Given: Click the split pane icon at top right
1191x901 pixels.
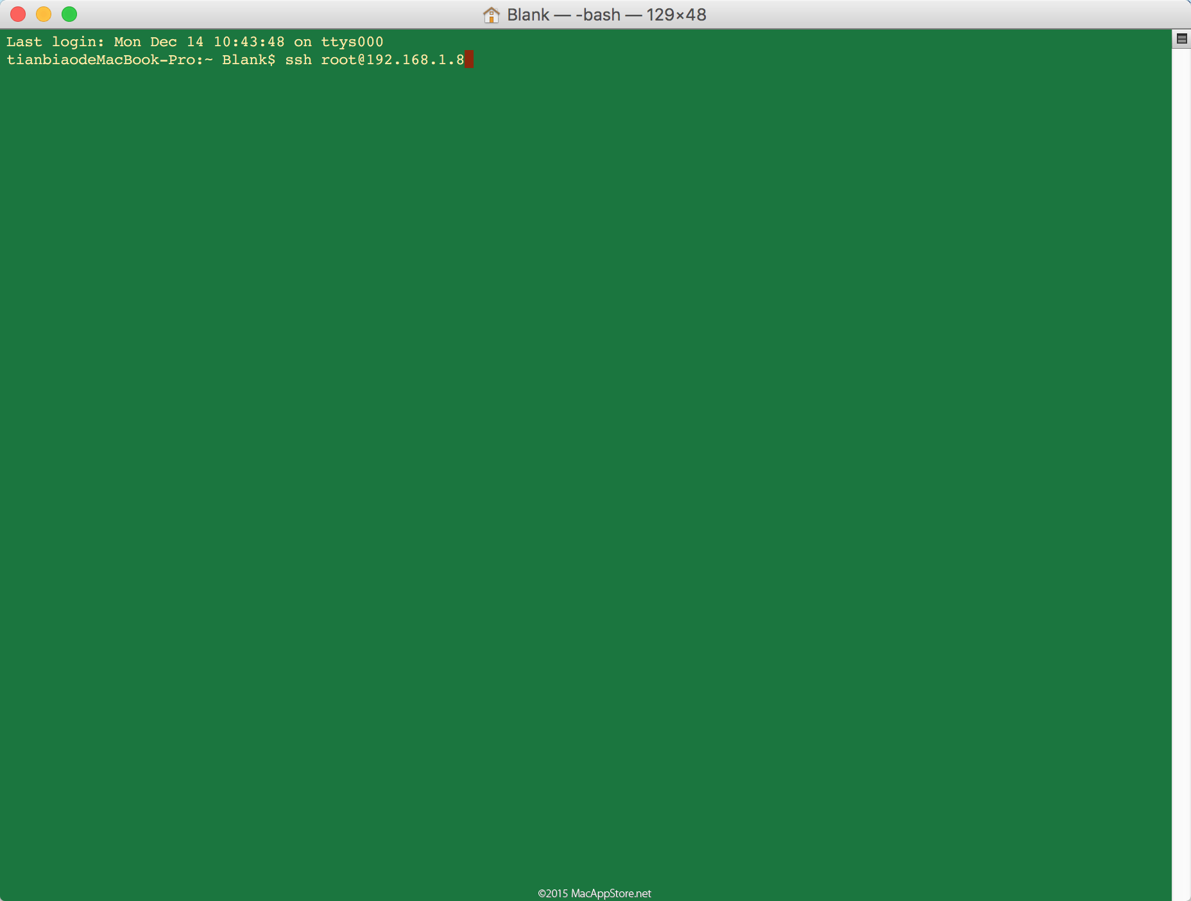Looking at the screenshot, I should click(x=1181, y=39).
